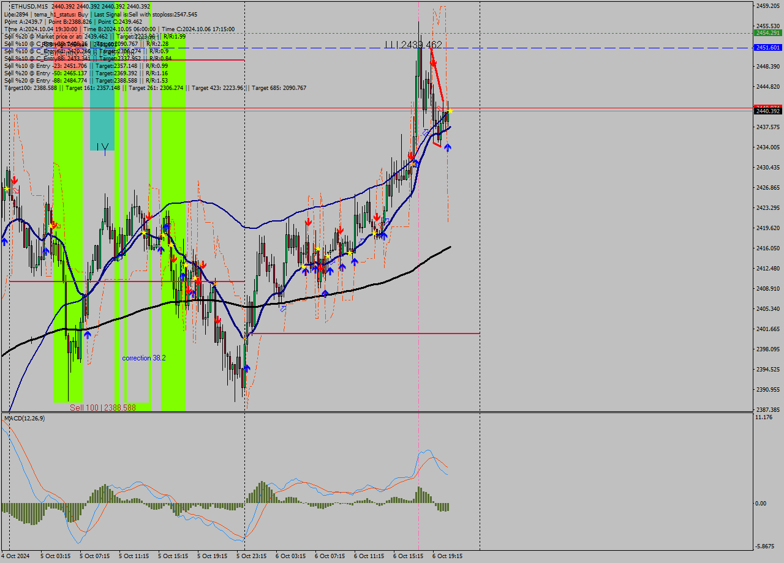
Task: Select the 'Target100: 2388.588' text
Action: point(30,88)
